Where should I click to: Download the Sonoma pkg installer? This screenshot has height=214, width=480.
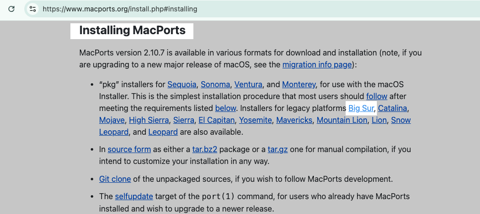(x=215, y=84)
